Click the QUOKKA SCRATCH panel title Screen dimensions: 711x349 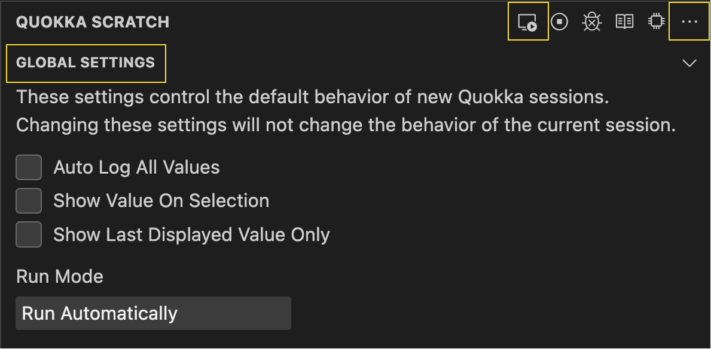click(93, 22)
